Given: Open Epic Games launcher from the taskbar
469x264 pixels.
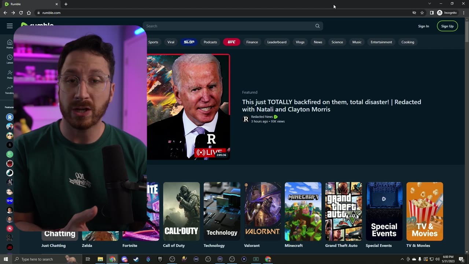Looking at the screenshot, I should click(160, 259).
